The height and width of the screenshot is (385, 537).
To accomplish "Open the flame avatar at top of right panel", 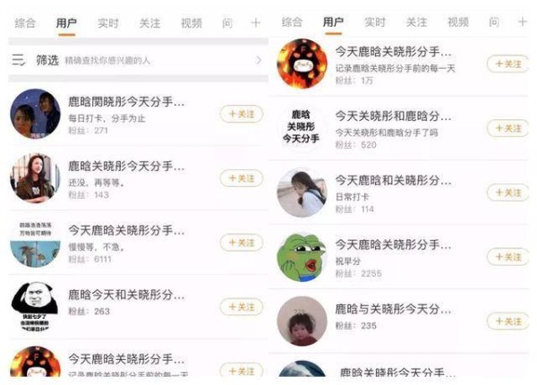I will (x=302, y=64).
